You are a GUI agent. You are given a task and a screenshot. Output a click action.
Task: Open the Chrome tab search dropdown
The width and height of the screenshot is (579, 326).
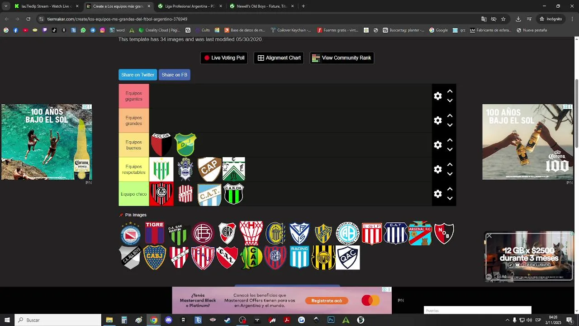[5, 6]
